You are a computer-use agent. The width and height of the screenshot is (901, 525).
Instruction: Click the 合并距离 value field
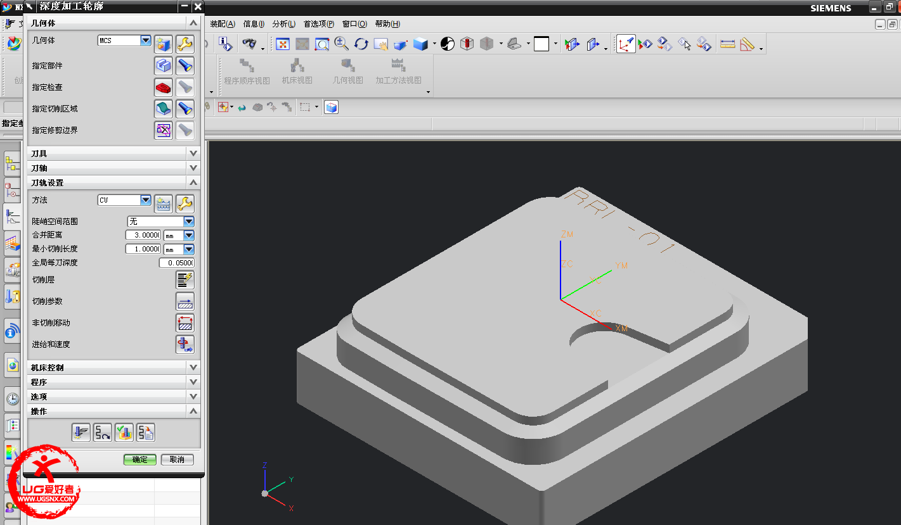coord(143,235)
